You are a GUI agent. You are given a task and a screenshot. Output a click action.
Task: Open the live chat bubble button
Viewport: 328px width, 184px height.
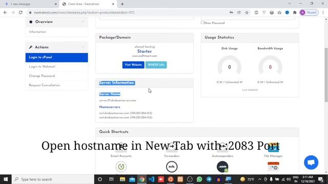(311, 163)
